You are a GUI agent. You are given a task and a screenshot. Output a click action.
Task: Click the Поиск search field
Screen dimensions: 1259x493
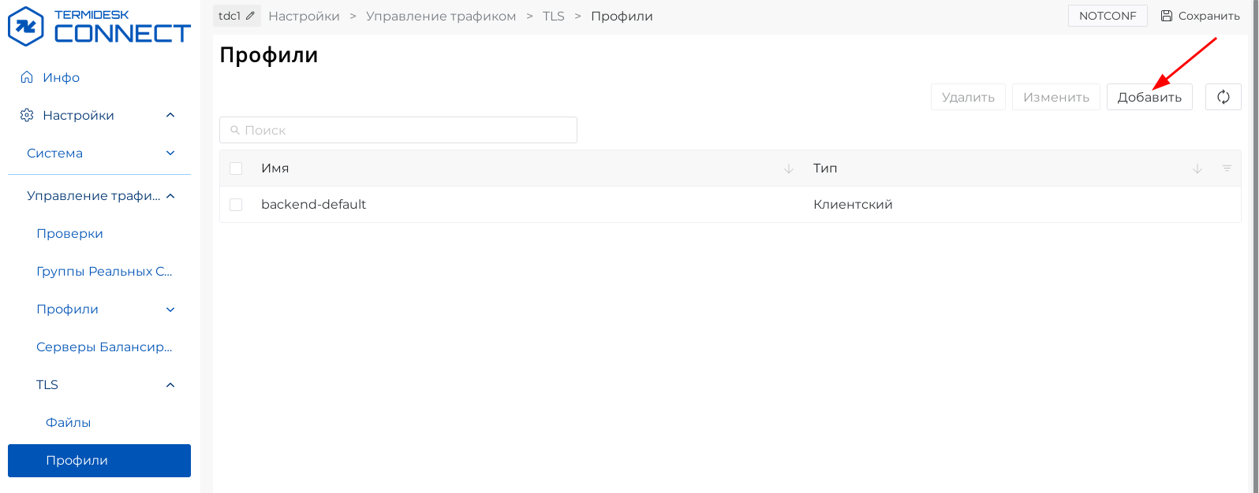tap(398, 130)
